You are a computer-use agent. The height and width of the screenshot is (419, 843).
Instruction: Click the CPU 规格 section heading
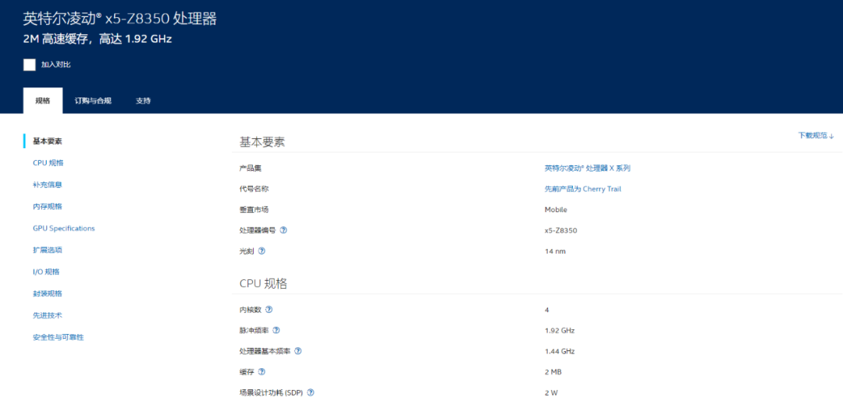(x=263, y=284)
